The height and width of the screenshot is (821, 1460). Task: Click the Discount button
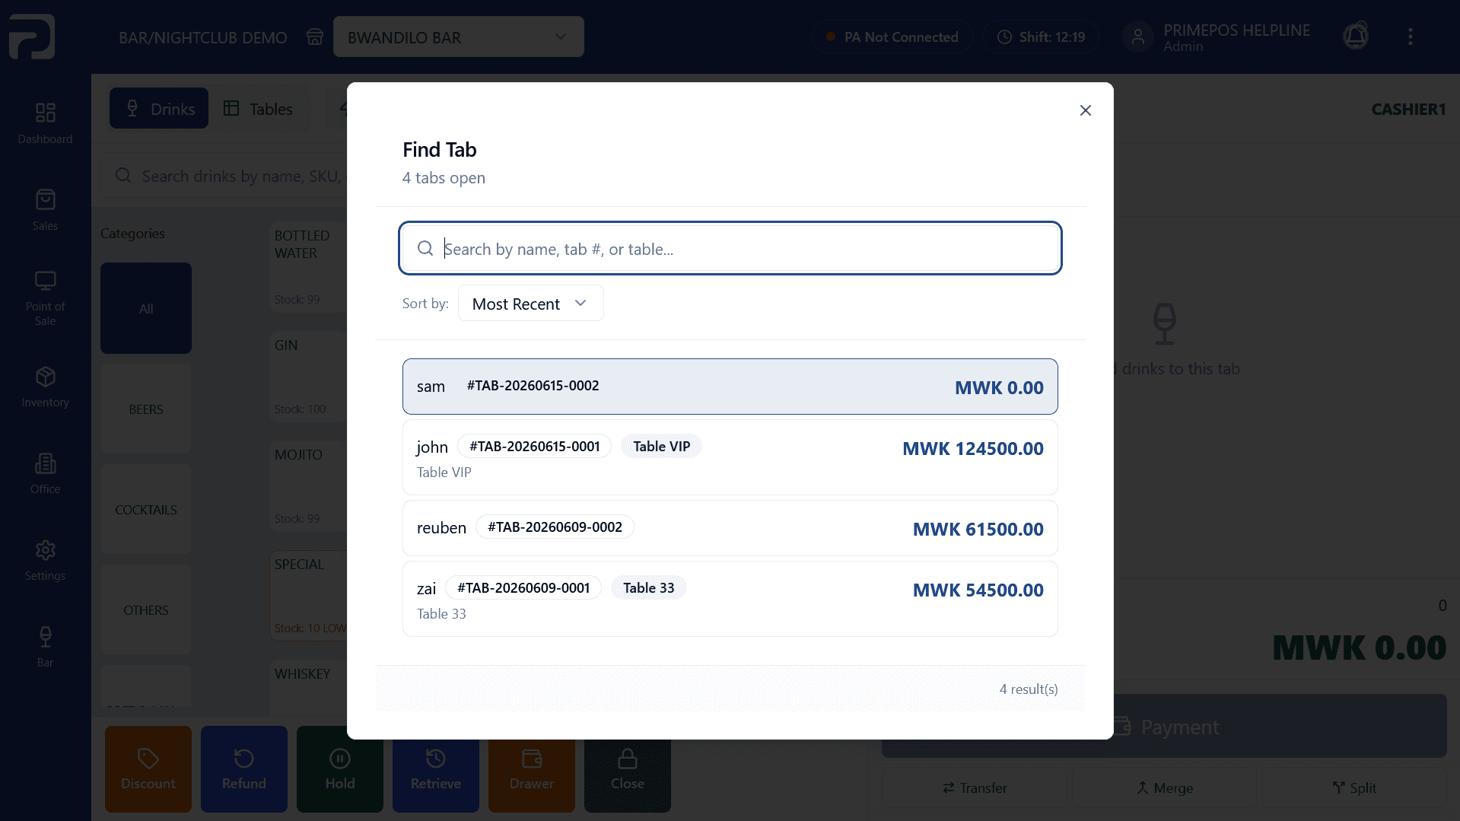point(148,768)
